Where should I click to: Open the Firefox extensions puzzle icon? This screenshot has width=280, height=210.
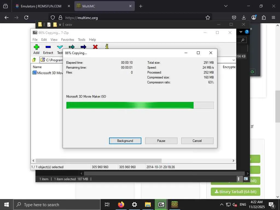264,17
